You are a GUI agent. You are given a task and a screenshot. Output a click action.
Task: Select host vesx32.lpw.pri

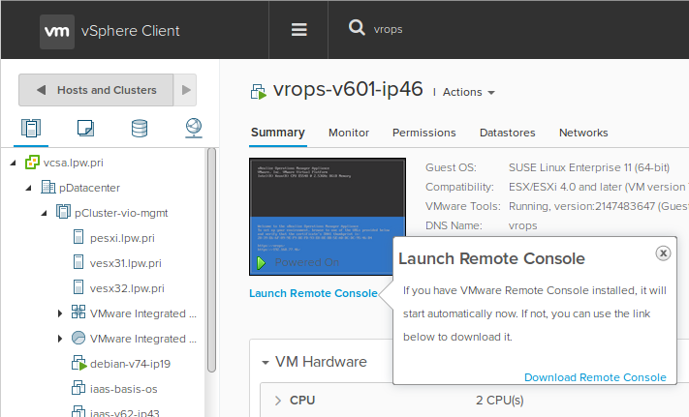127,288
